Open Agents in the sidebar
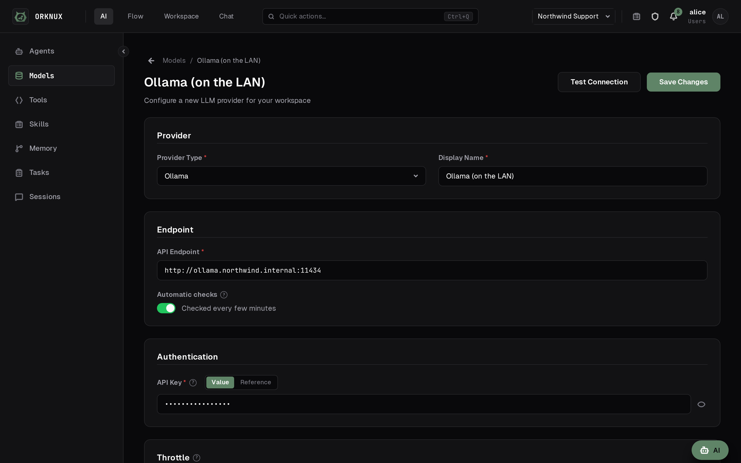The height and width of the screenshot is (463, 741). click(61, 51)
